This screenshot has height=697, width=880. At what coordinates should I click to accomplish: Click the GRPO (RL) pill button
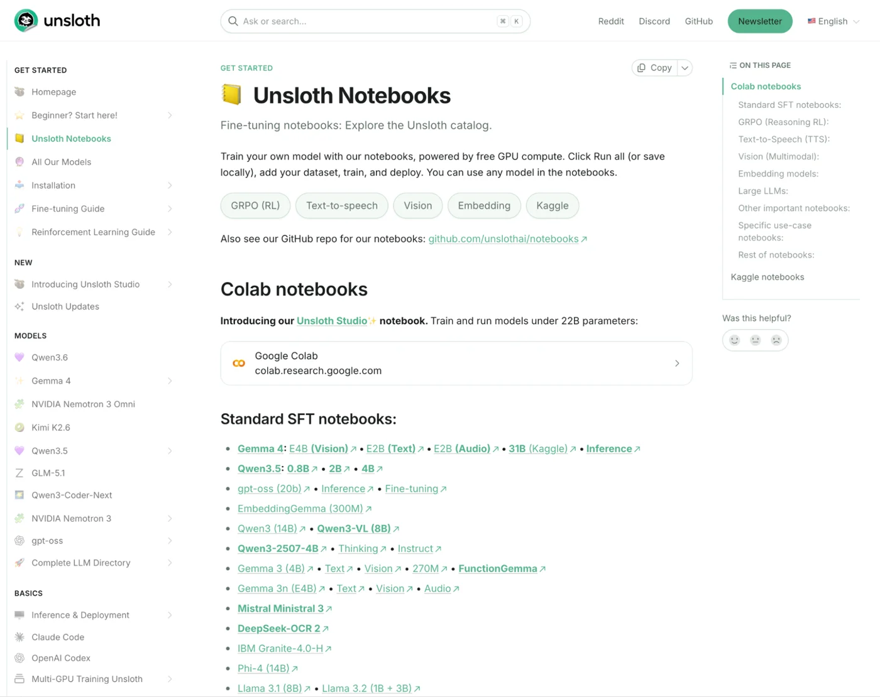[255, 206]
